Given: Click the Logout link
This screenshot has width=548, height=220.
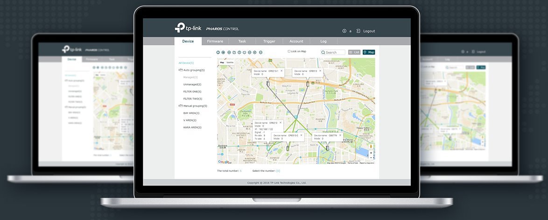Looking at the screenshot, I should 369,31.
